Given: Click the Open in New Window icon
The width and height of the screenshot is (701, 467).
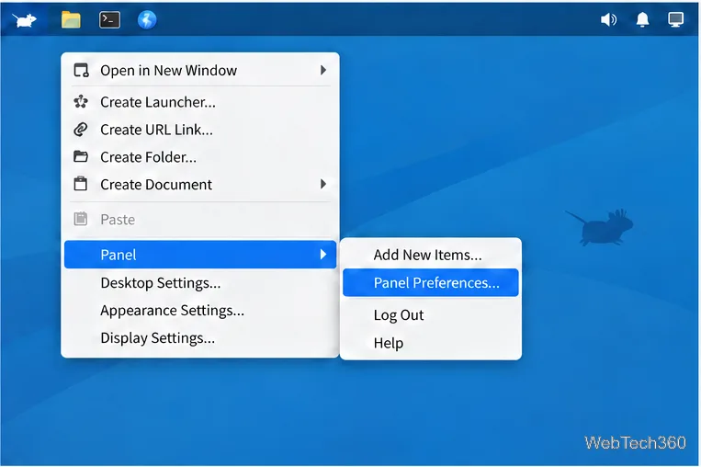Looking at the screenshot, I should [x=81, y=70].
